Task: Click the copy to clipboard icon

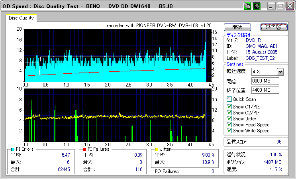Action: pyautogui.click(x=247, y=6)
